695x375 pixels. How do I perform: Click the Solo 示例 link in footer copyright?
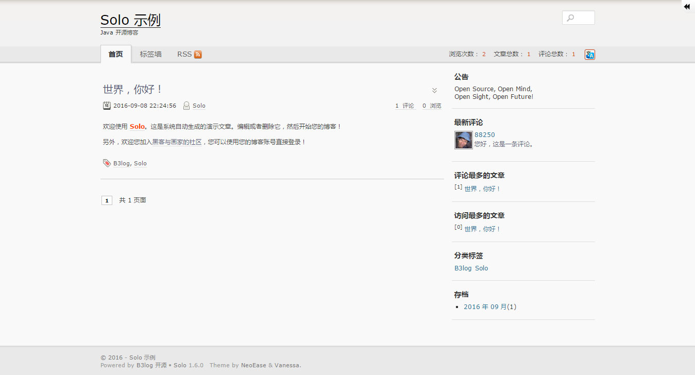tap(142, 357)
